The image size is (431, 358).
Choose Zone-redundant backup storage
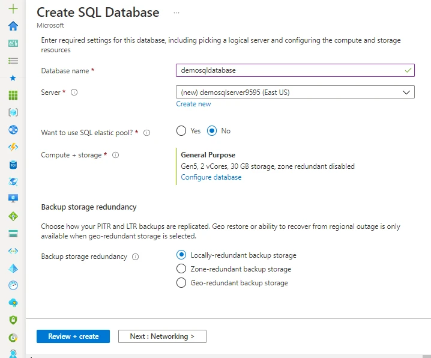[x=181, y=268]
